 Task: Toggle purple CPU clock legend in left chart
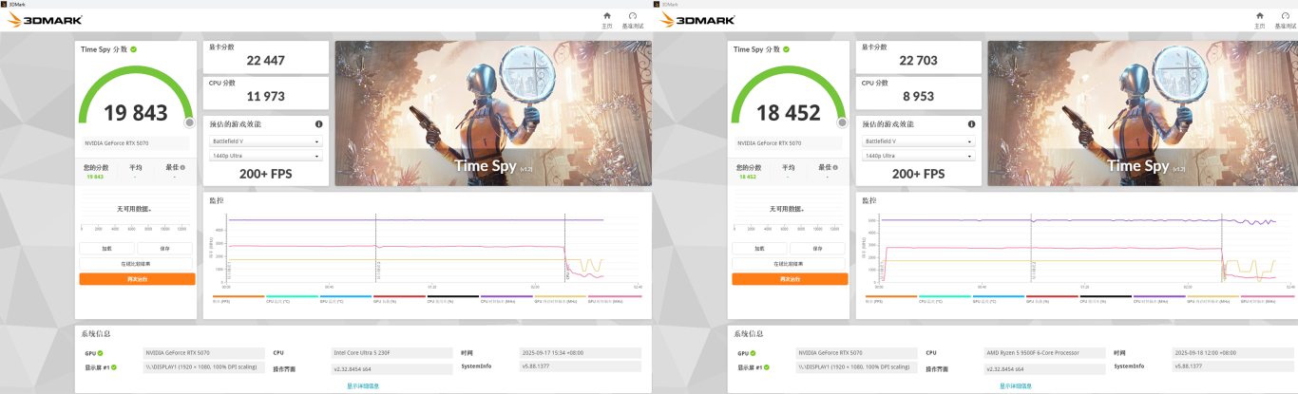[506, 298]
